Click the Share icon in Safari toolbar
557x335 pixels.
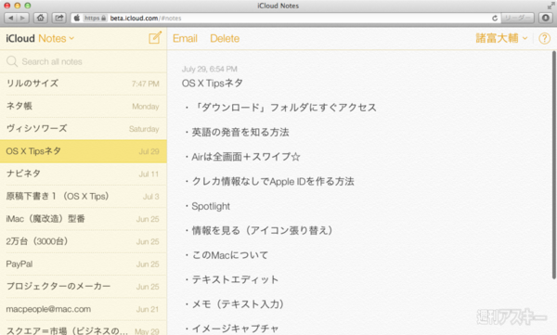pos(59,18)
